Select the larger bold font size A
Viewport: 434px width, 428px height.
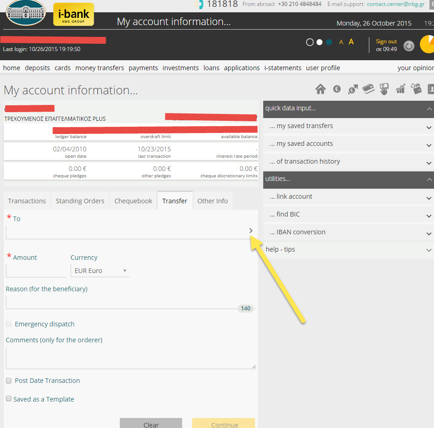[351, 42]
